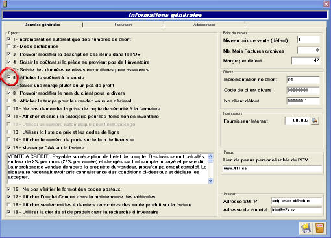Switch to the Facturation tab
Viewport: 331px width, 238px height.
123,25
